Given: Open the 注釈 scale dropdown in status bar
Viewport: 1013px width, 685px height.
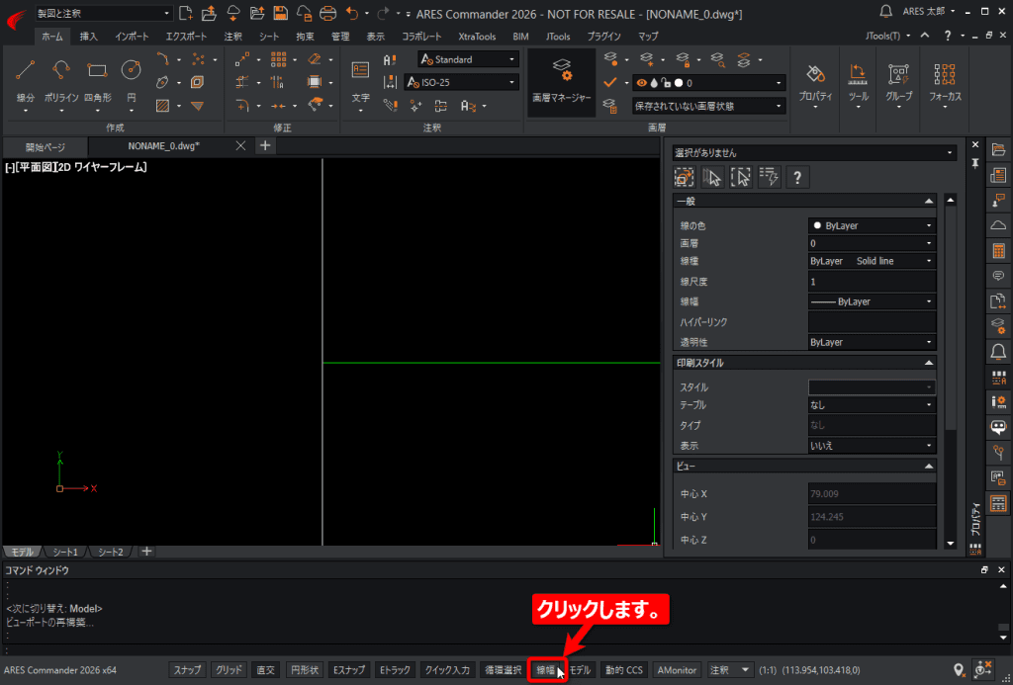Looking at the screenshot, I should point(731,670).
